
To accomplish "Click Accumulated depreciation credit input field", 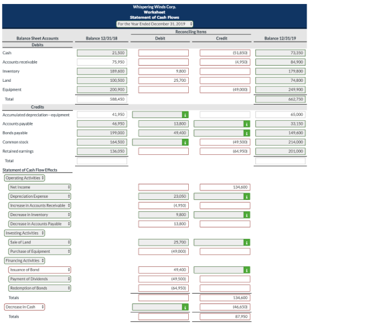I will coord(225,115).
